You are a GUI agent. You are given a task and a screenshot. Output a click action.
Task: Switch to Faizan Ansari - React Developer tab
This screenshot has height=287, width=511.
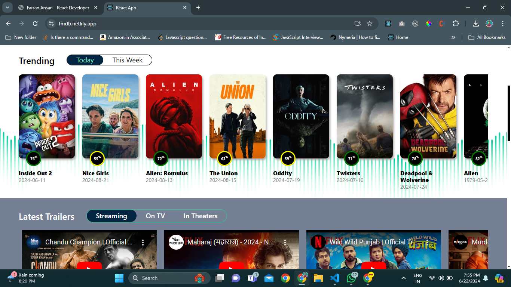click(x=58, y=7)
